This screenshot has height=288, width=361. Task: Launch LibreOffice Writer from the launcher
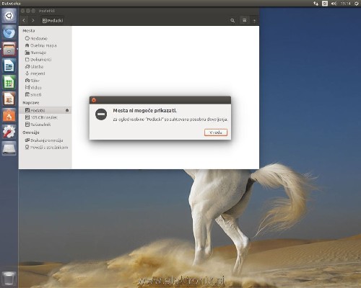pos(9,66)
